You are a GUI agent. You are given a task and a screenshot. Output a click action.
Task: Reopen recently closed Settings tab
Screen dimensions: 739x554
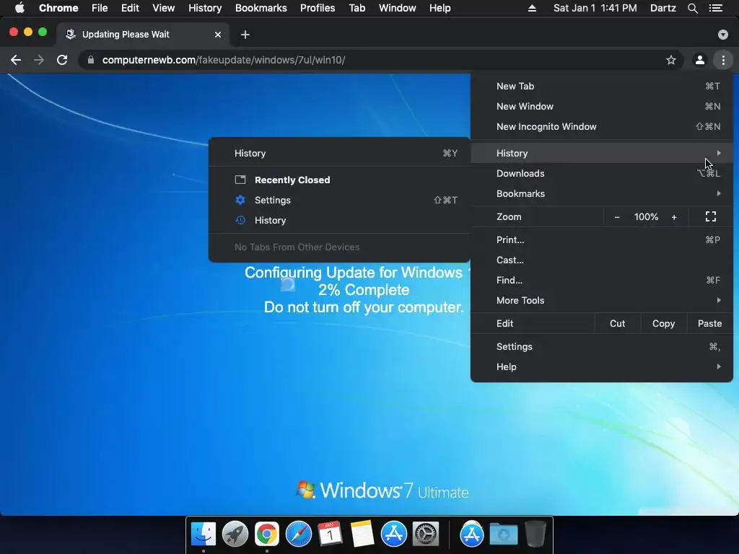click(339, 201)
